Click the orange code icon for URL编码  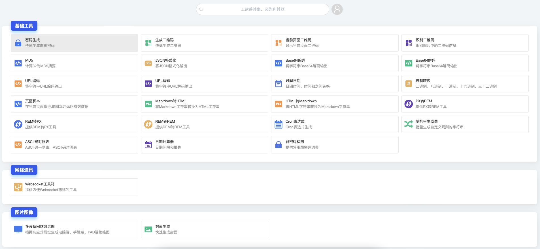(x=18, y=84)
